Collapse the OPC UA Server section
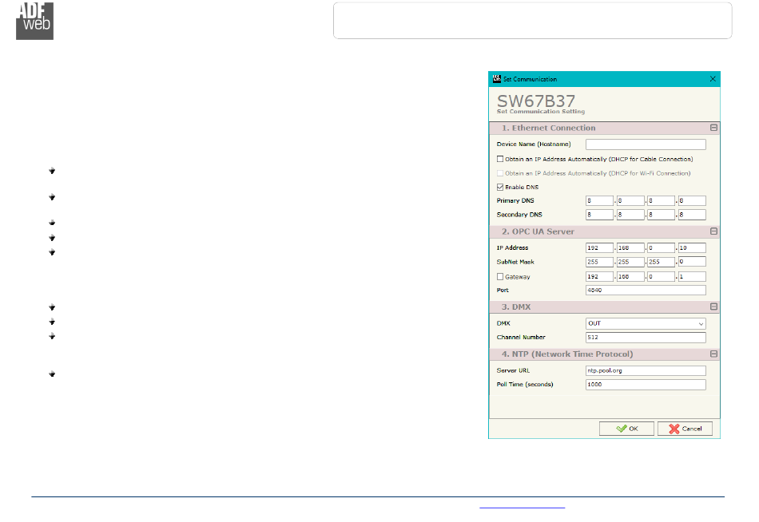This screenshot has width=759, height=522. point(713,231)
